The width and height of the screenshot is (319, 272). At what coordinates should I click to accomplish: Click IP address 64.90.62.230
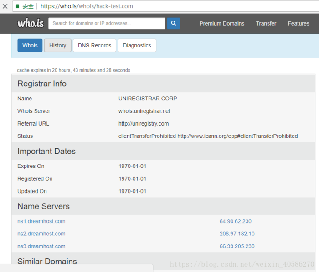click(236, 221)
